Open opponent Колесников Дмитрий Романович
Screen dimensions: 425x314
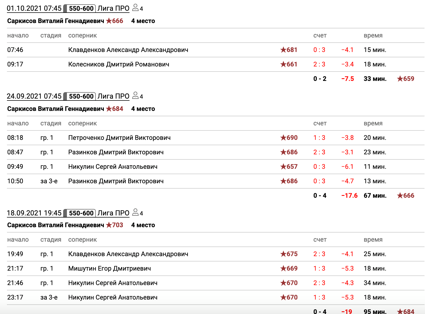point(119,64)
